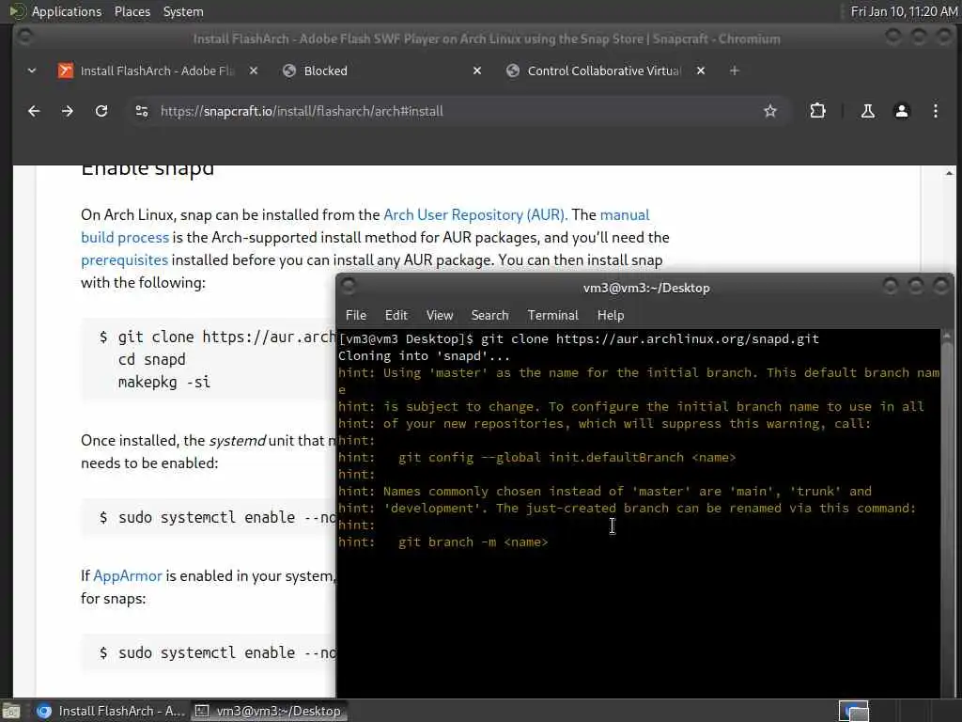The image size is (962, 722).
Task: Switch to vm3@vm3:~/Desktop taskbar entry
Action: [x=268, y=711]
